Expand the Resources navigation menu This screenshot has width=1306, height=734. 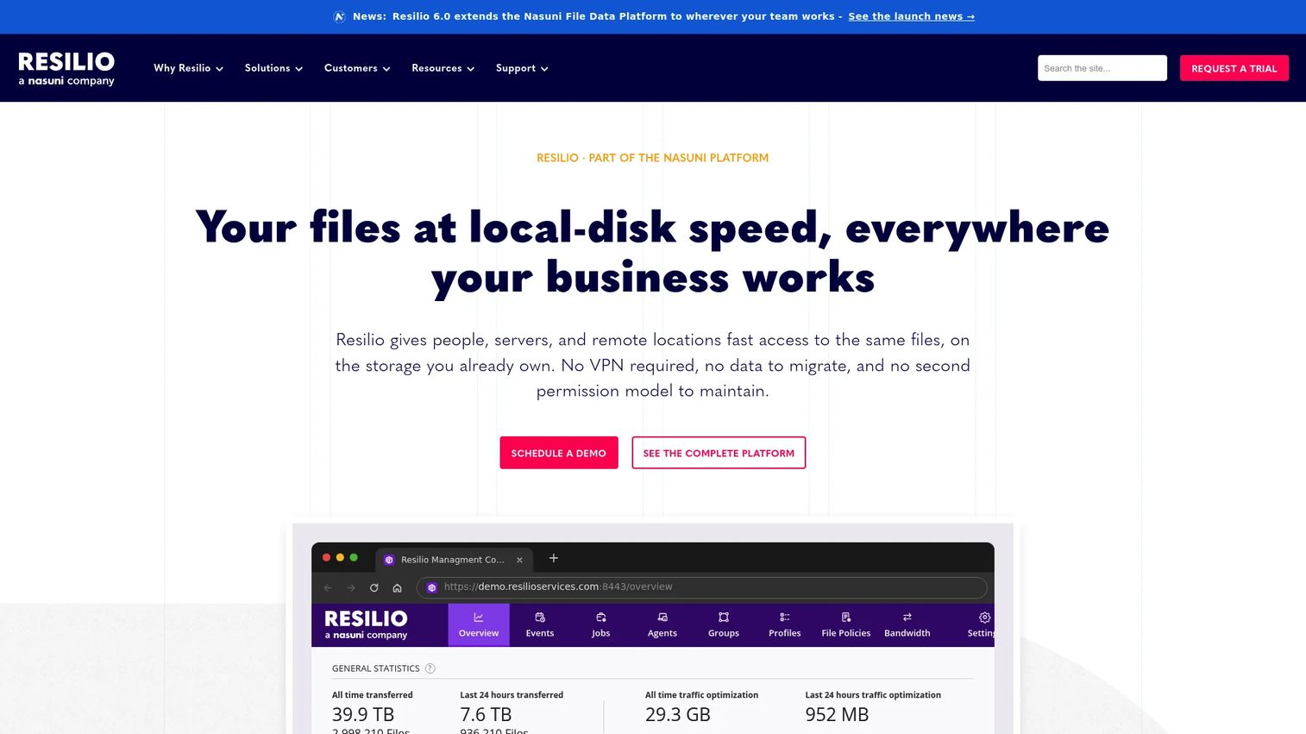[x=443, y=68]
